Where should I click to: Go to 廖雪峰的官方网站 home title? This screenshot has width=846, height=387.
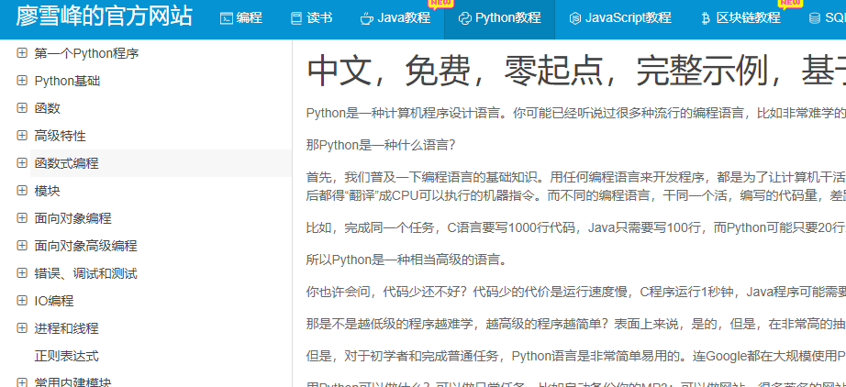coord(104,17)
